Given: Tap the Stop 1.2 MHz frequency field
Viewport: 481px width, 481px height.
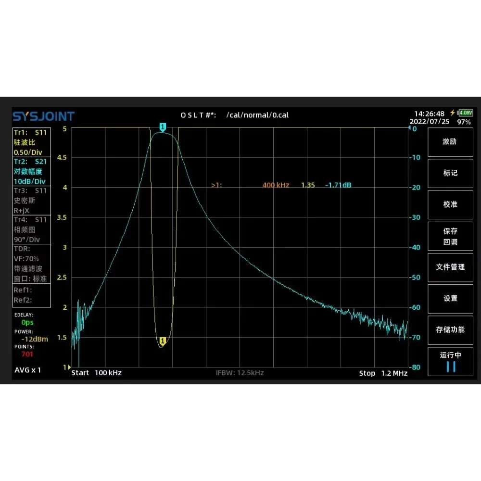Looking at the screenshot, I should (383, 373).
